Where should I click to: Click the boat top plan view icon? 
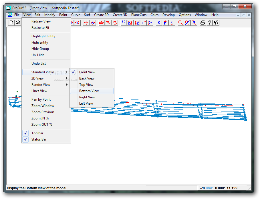(x=108, y=23)
